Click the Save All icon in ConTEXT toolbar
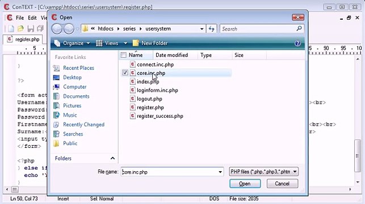This screenshot has width=365, height=204. coord(40,28)
